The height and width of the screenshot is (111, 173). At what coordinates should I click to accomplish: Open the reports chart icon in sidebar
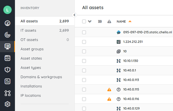tap(7, 81)
